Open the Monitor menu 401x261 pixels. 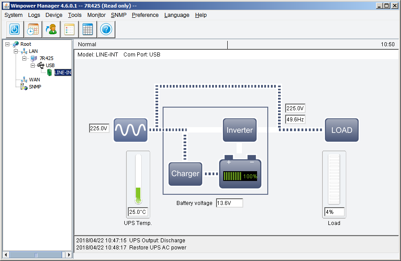[96, 15]
